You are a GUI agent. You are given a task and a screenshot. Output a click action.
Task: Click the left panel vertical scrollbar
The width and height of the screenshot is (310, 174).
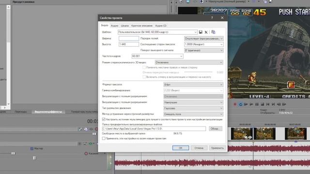pyautogui.click(x=8, y=55)
